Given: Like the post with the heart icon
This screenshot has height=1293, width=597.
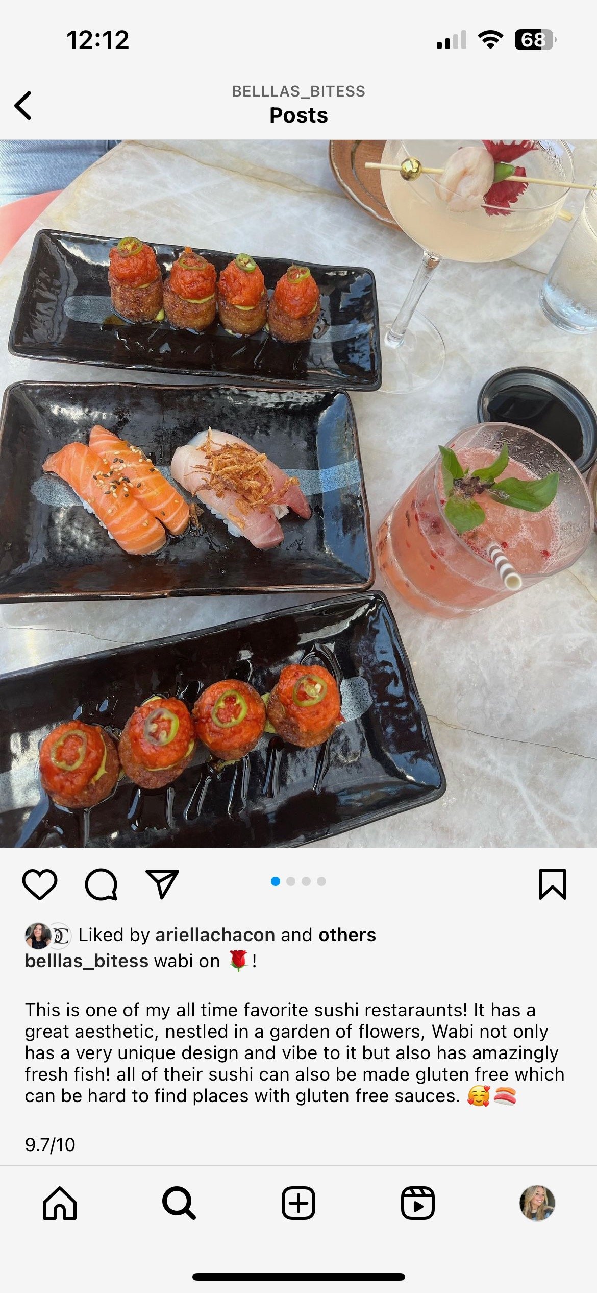Looking at the screenshot, I should coord(40,884).
